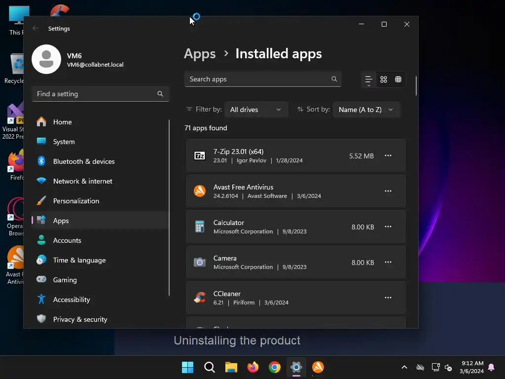Click Opera Browser desktop shortcut
This screenshot has width=505, height=379.
click(15, 217)
